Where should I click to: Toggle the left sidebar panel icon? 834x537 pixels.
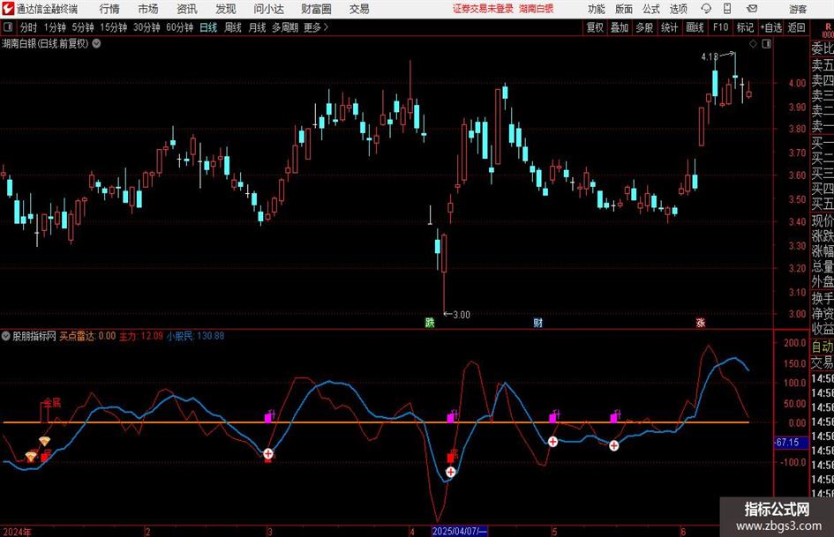pos(7,27)
